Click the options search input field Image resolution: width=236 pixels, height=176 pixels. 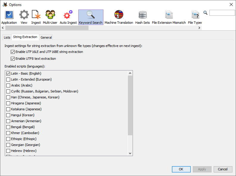pos(222,13)
